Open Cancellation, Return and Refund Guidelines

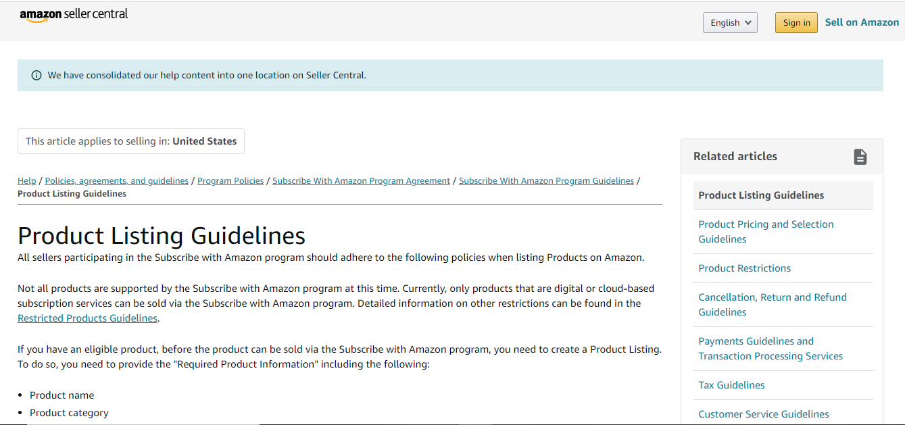[773, 304]
